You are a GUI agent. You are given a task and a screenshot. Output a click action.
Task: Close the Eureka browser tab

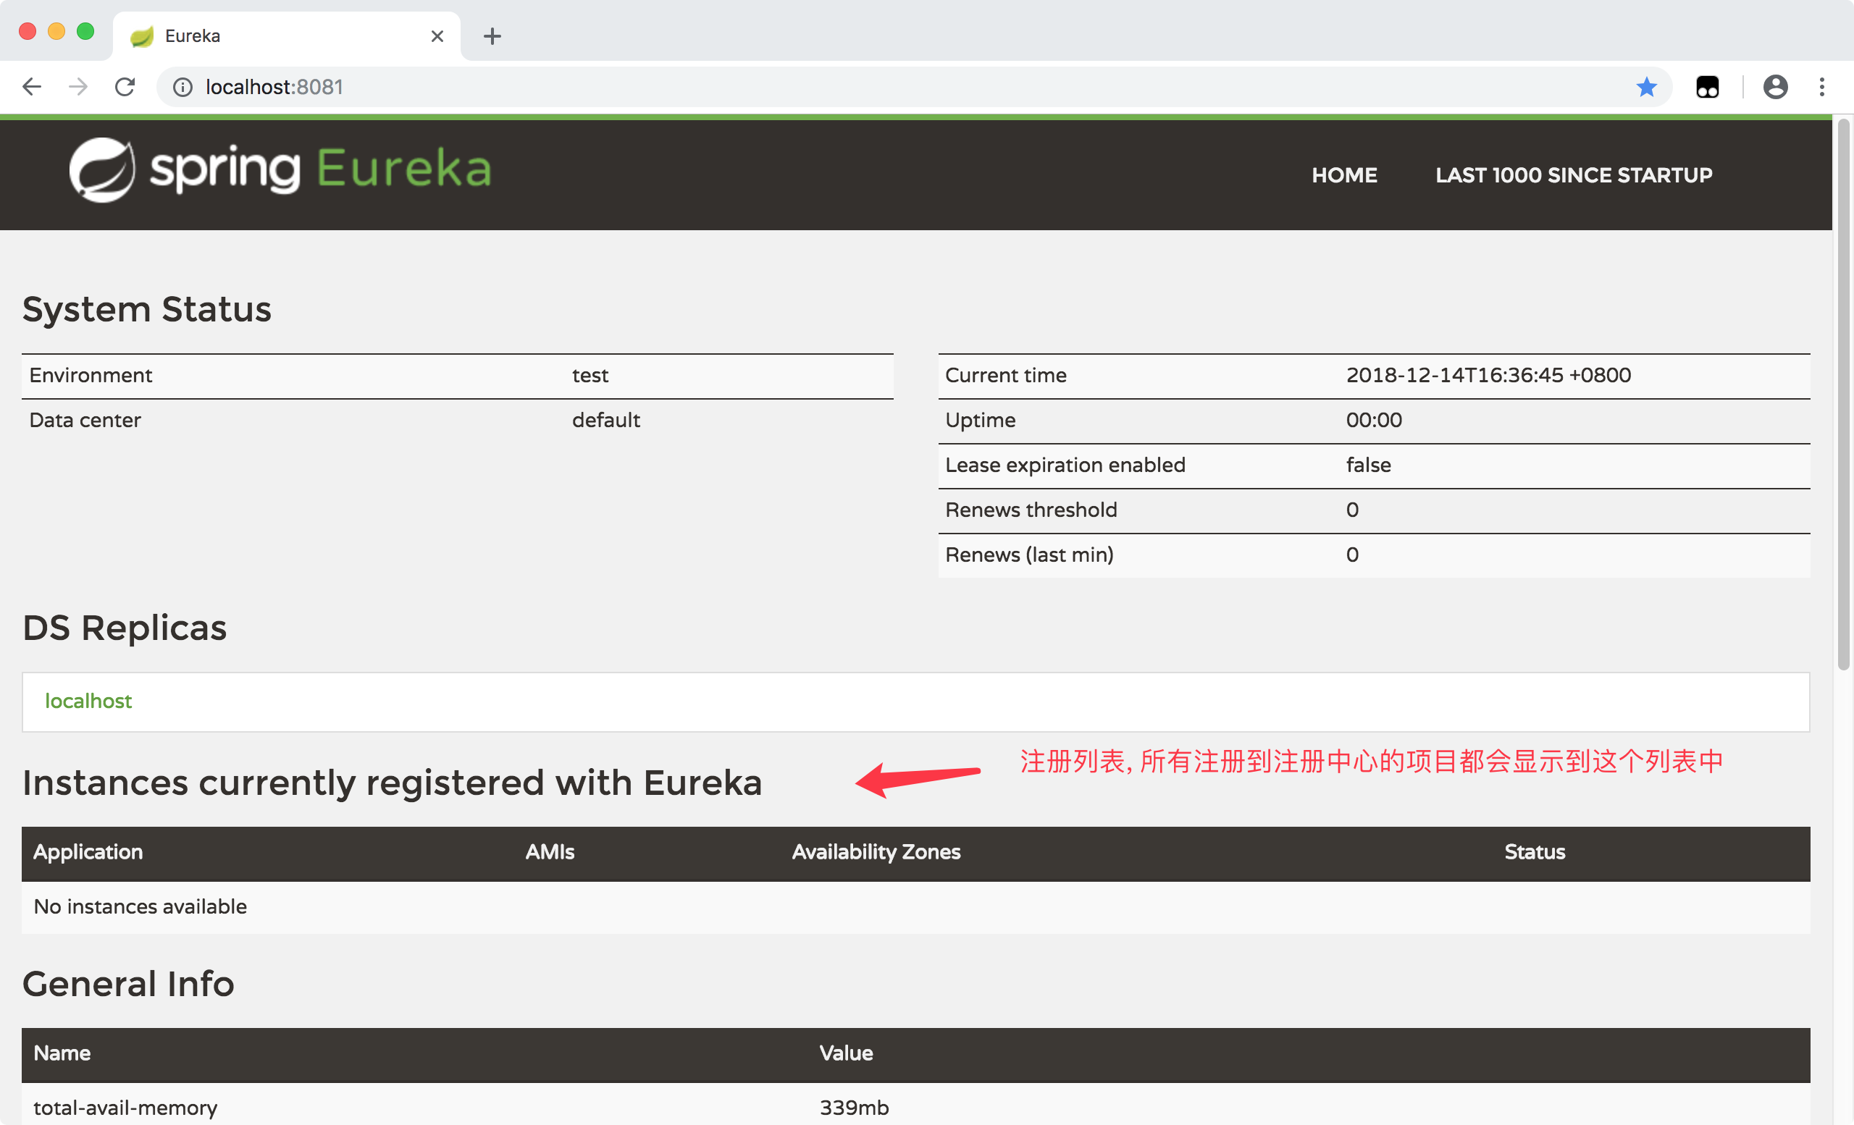click(437, 36)
